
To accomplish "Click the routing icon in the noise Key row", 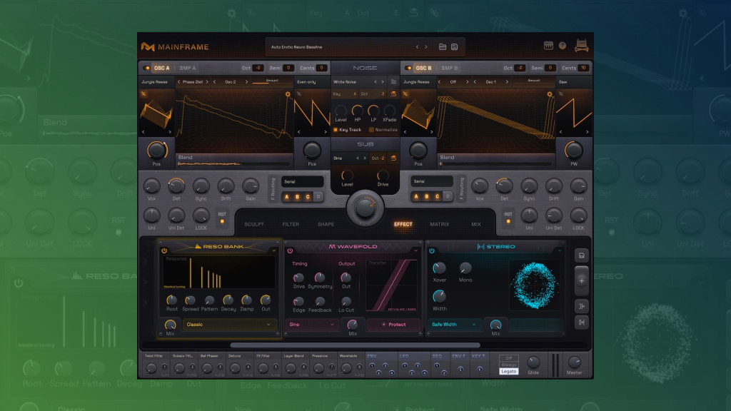I will tap(393, 94).
